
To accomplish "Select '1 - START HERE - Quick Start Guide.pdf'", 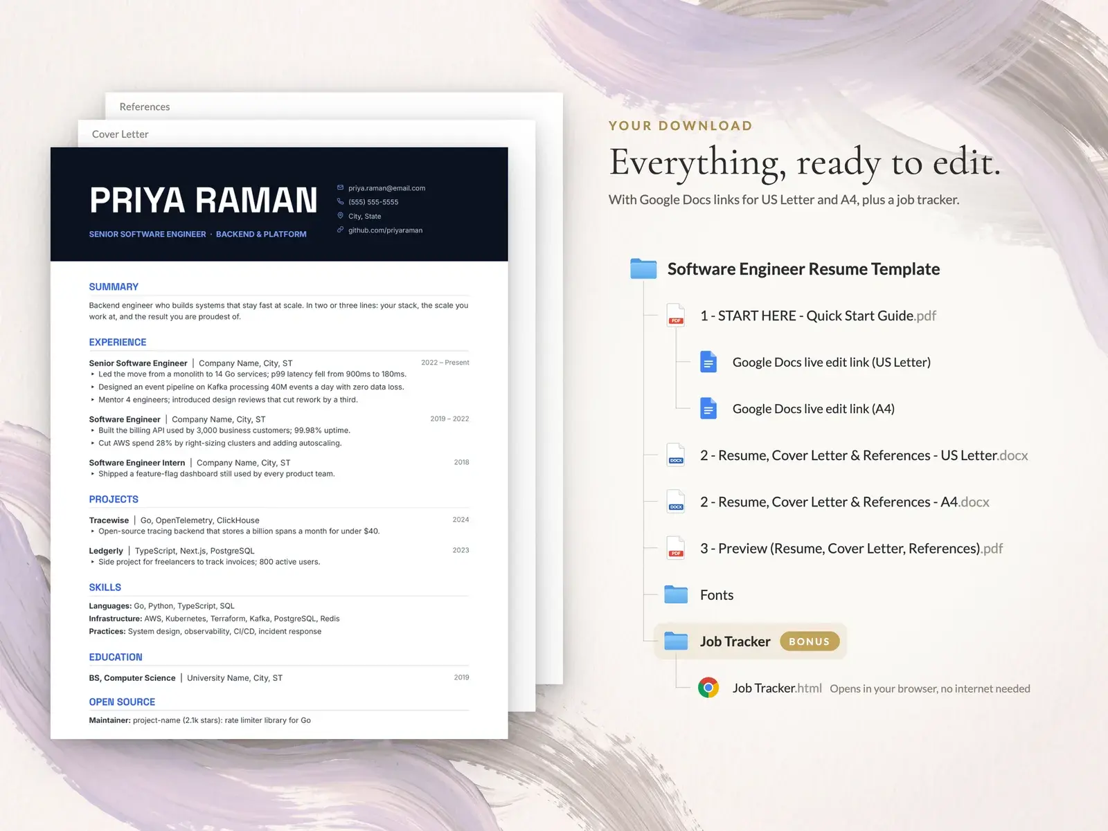I will tap(818, 316).
